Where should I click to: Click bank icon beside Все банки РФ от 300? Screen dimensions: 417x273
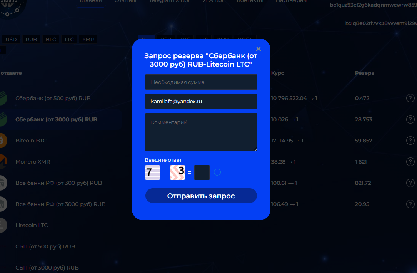[x=3, y=183]
